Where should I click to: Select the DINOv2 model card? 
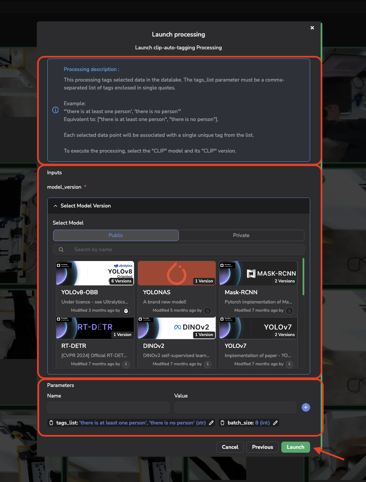pyautogui.click(x=177, y=343)
